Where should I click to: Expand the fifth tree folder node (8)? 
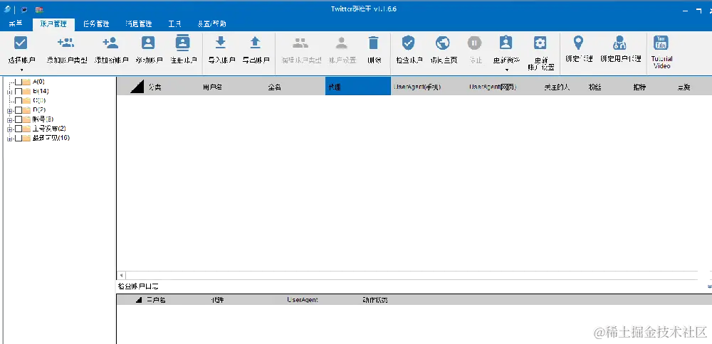point(9,119)
